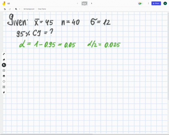Screen dimensions: 169x135
Task: Activate the Laser pointer tool
Action: coord(4,92)
